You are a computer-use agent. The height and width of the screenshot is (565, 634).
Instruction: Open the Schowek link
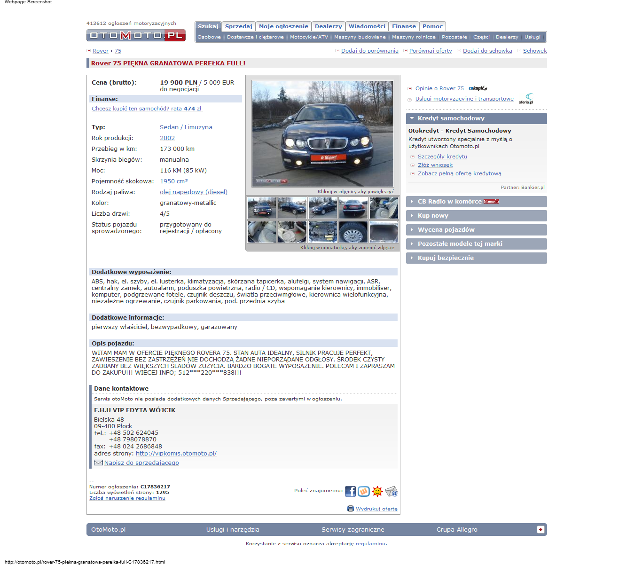[x=535, y=51]
